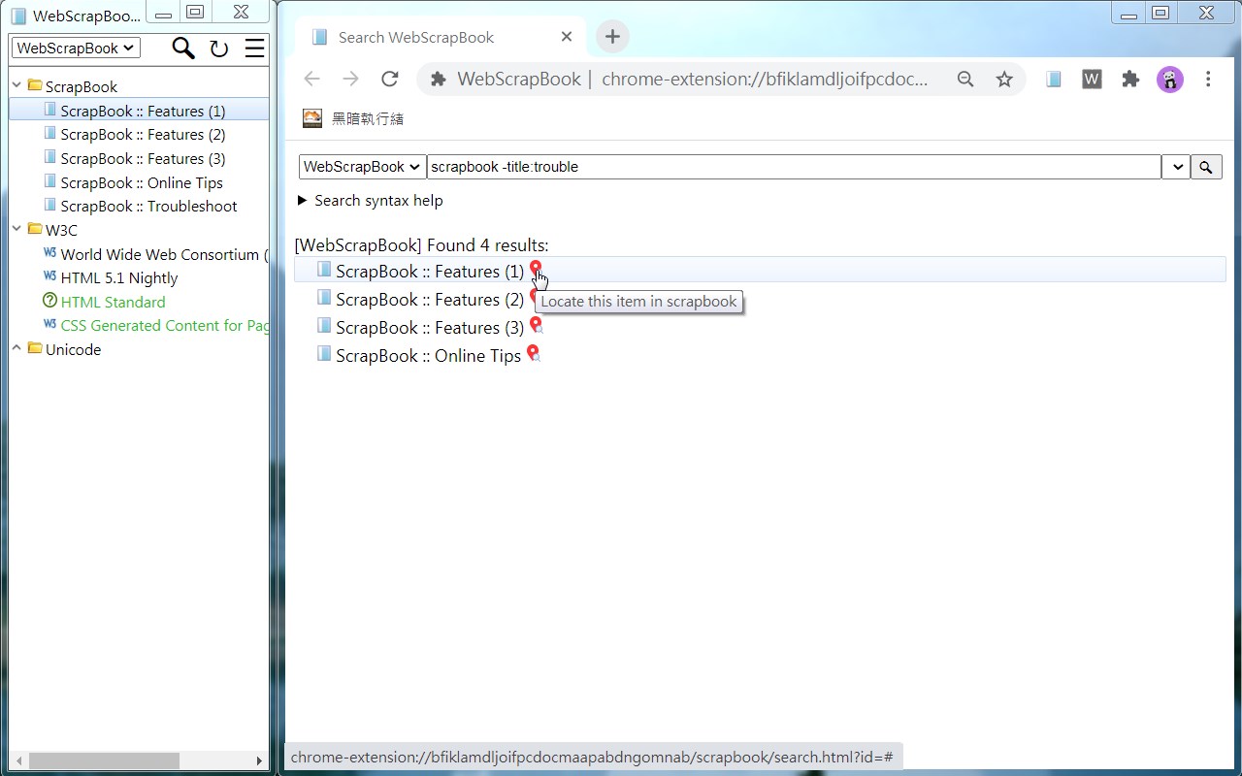Select the W3C folder in the sidebar tree
Viewport: 1242px width, 776px height.
61,230
